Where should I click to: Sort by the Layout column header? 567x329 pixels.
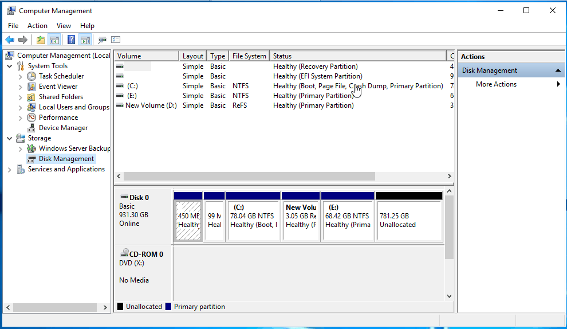tap(193, 56)
